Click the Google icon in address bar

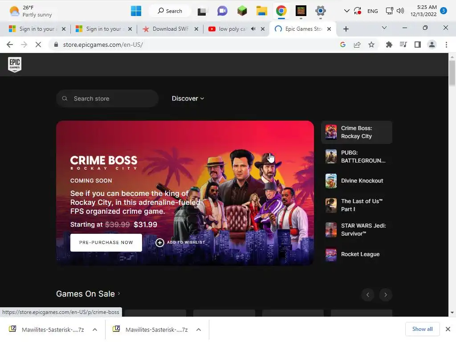[343, 45]
